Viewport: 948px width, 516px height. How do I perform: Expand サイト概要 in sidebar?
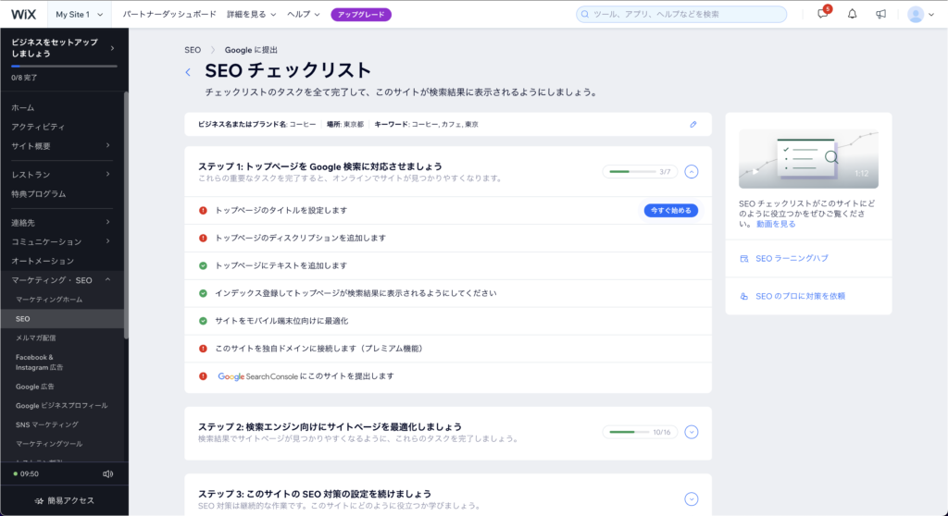click(x=108, y=145)
